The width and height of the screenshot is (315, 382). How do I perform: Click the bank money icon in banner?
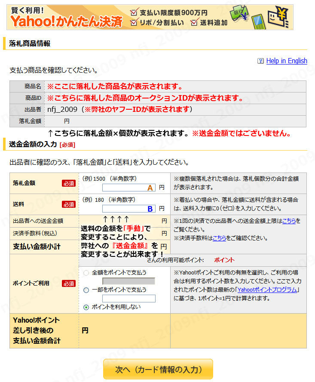[239, 13]
